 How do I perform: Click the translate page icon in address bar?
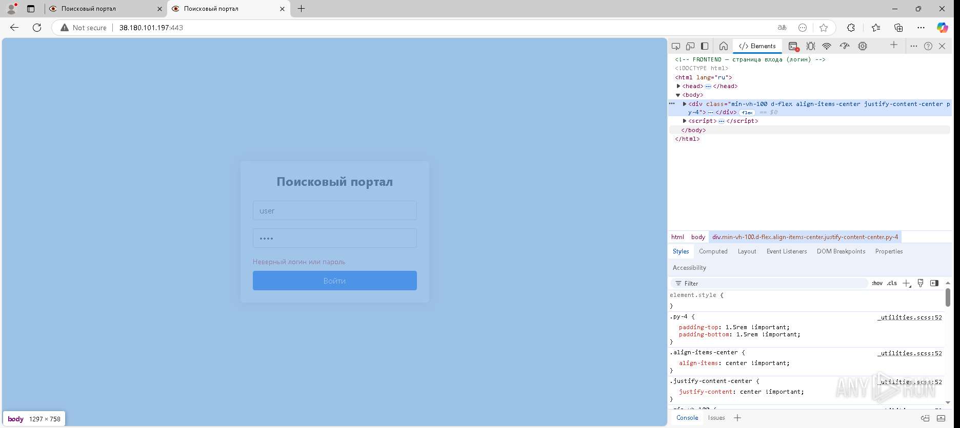[782, 28]
